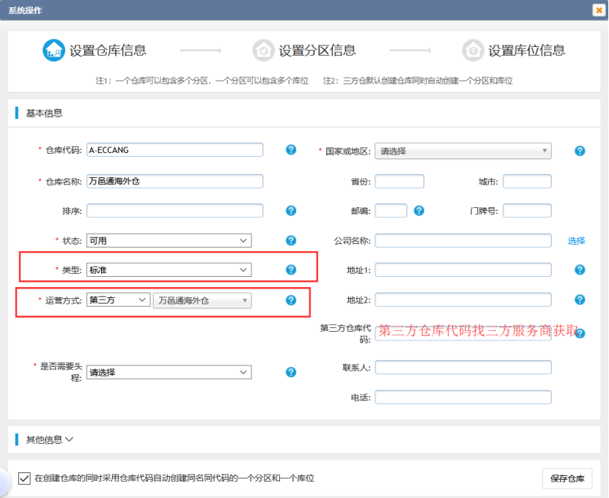Expand the 其他信息 section

[x=43, y=439]
